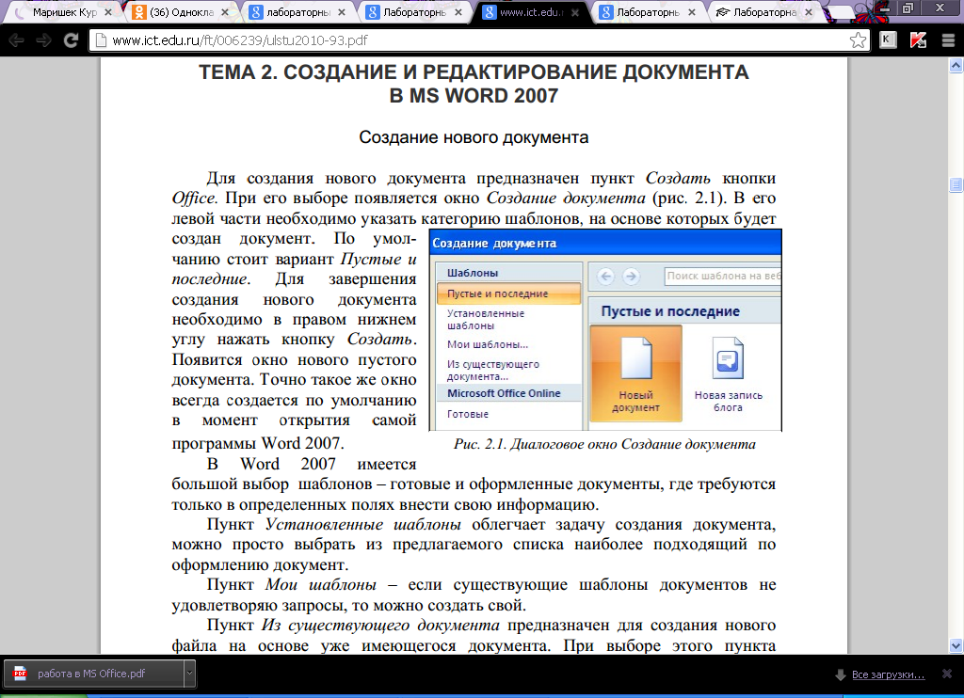Click the address bar URL field

[x=479, y=40]
